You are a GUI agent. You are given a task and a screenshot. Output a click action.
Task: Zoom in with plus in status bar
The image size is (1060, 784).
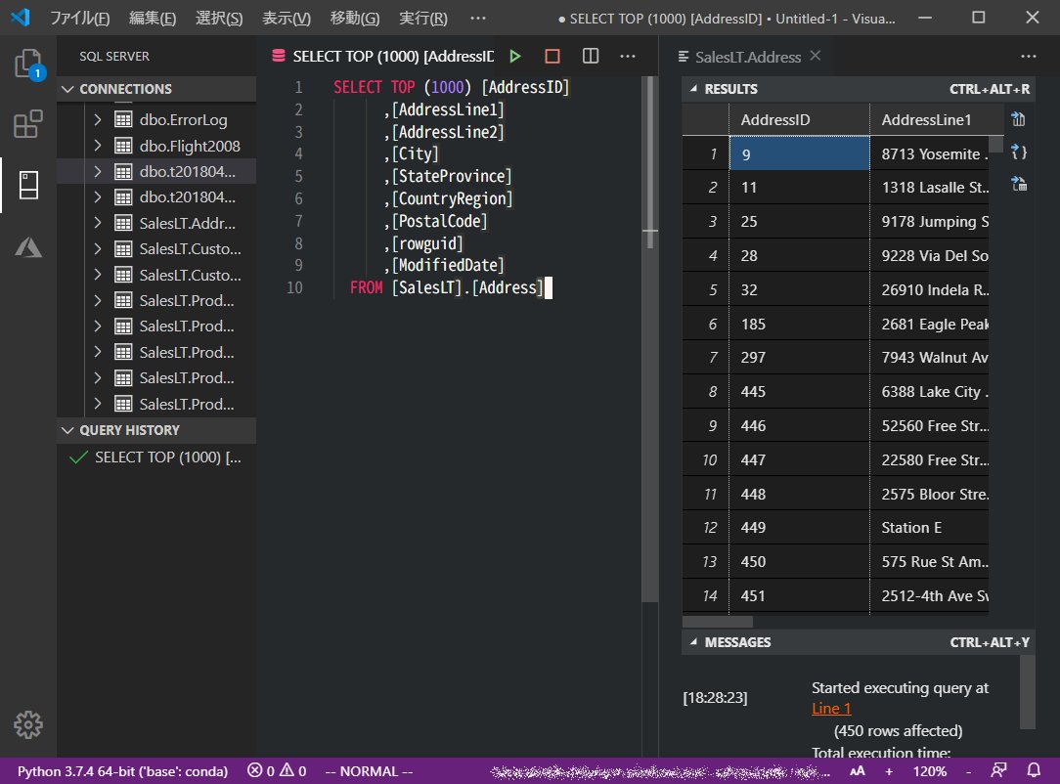pos(889,770)
